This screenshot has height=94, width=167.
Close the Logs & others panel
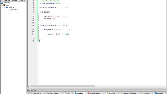coord(165,90)
